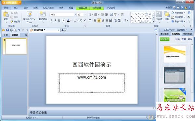Toggle align text left
Viewport: 195px width, 121px height.
pyautogui.click(x=95, y=21)
